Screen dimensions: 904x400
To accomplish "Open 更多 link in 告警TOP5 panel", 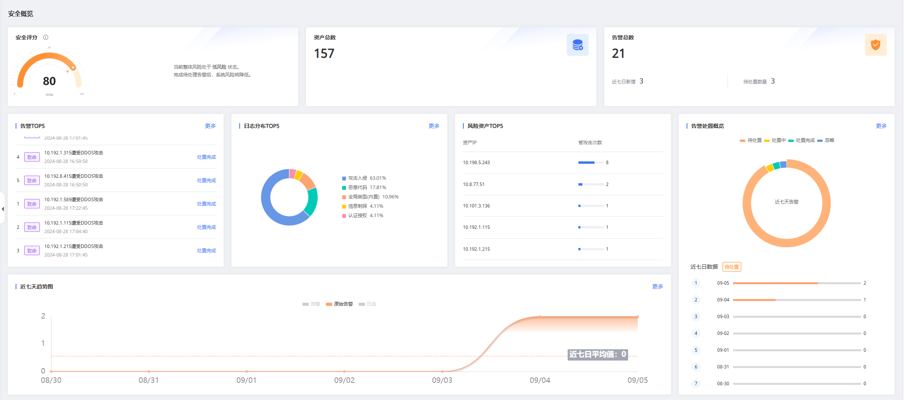I will [210, 126].
